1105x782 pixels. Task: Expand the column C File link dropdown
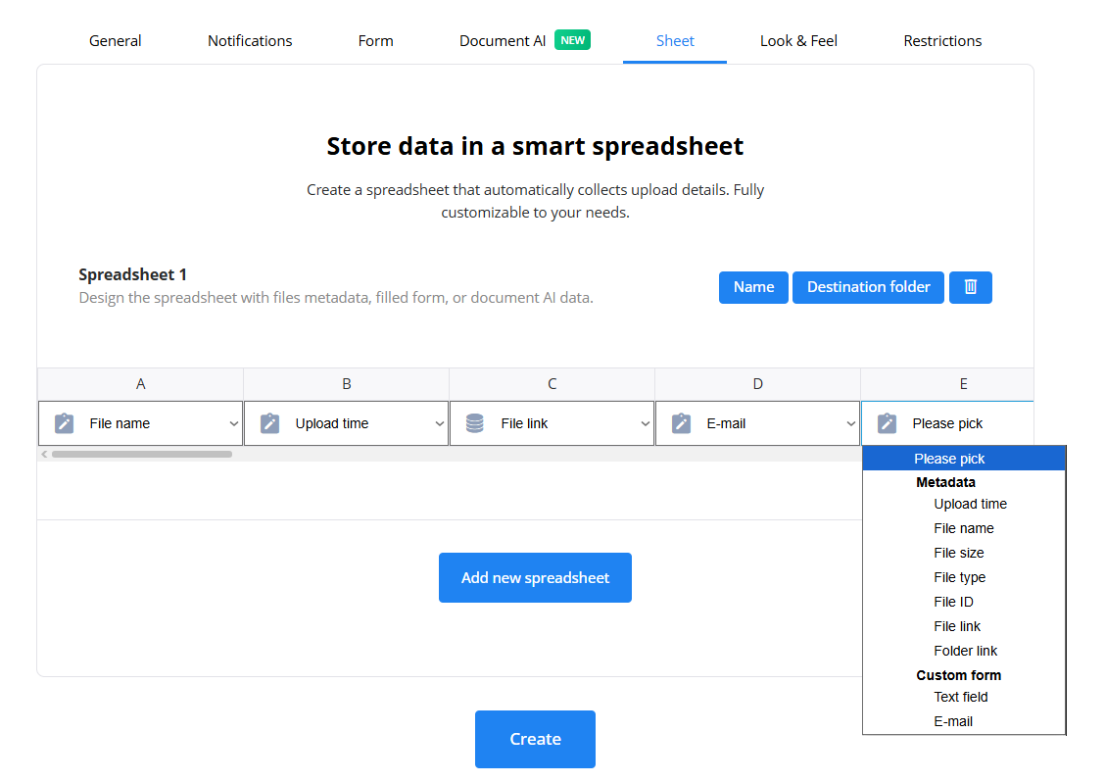pos(552,423)
